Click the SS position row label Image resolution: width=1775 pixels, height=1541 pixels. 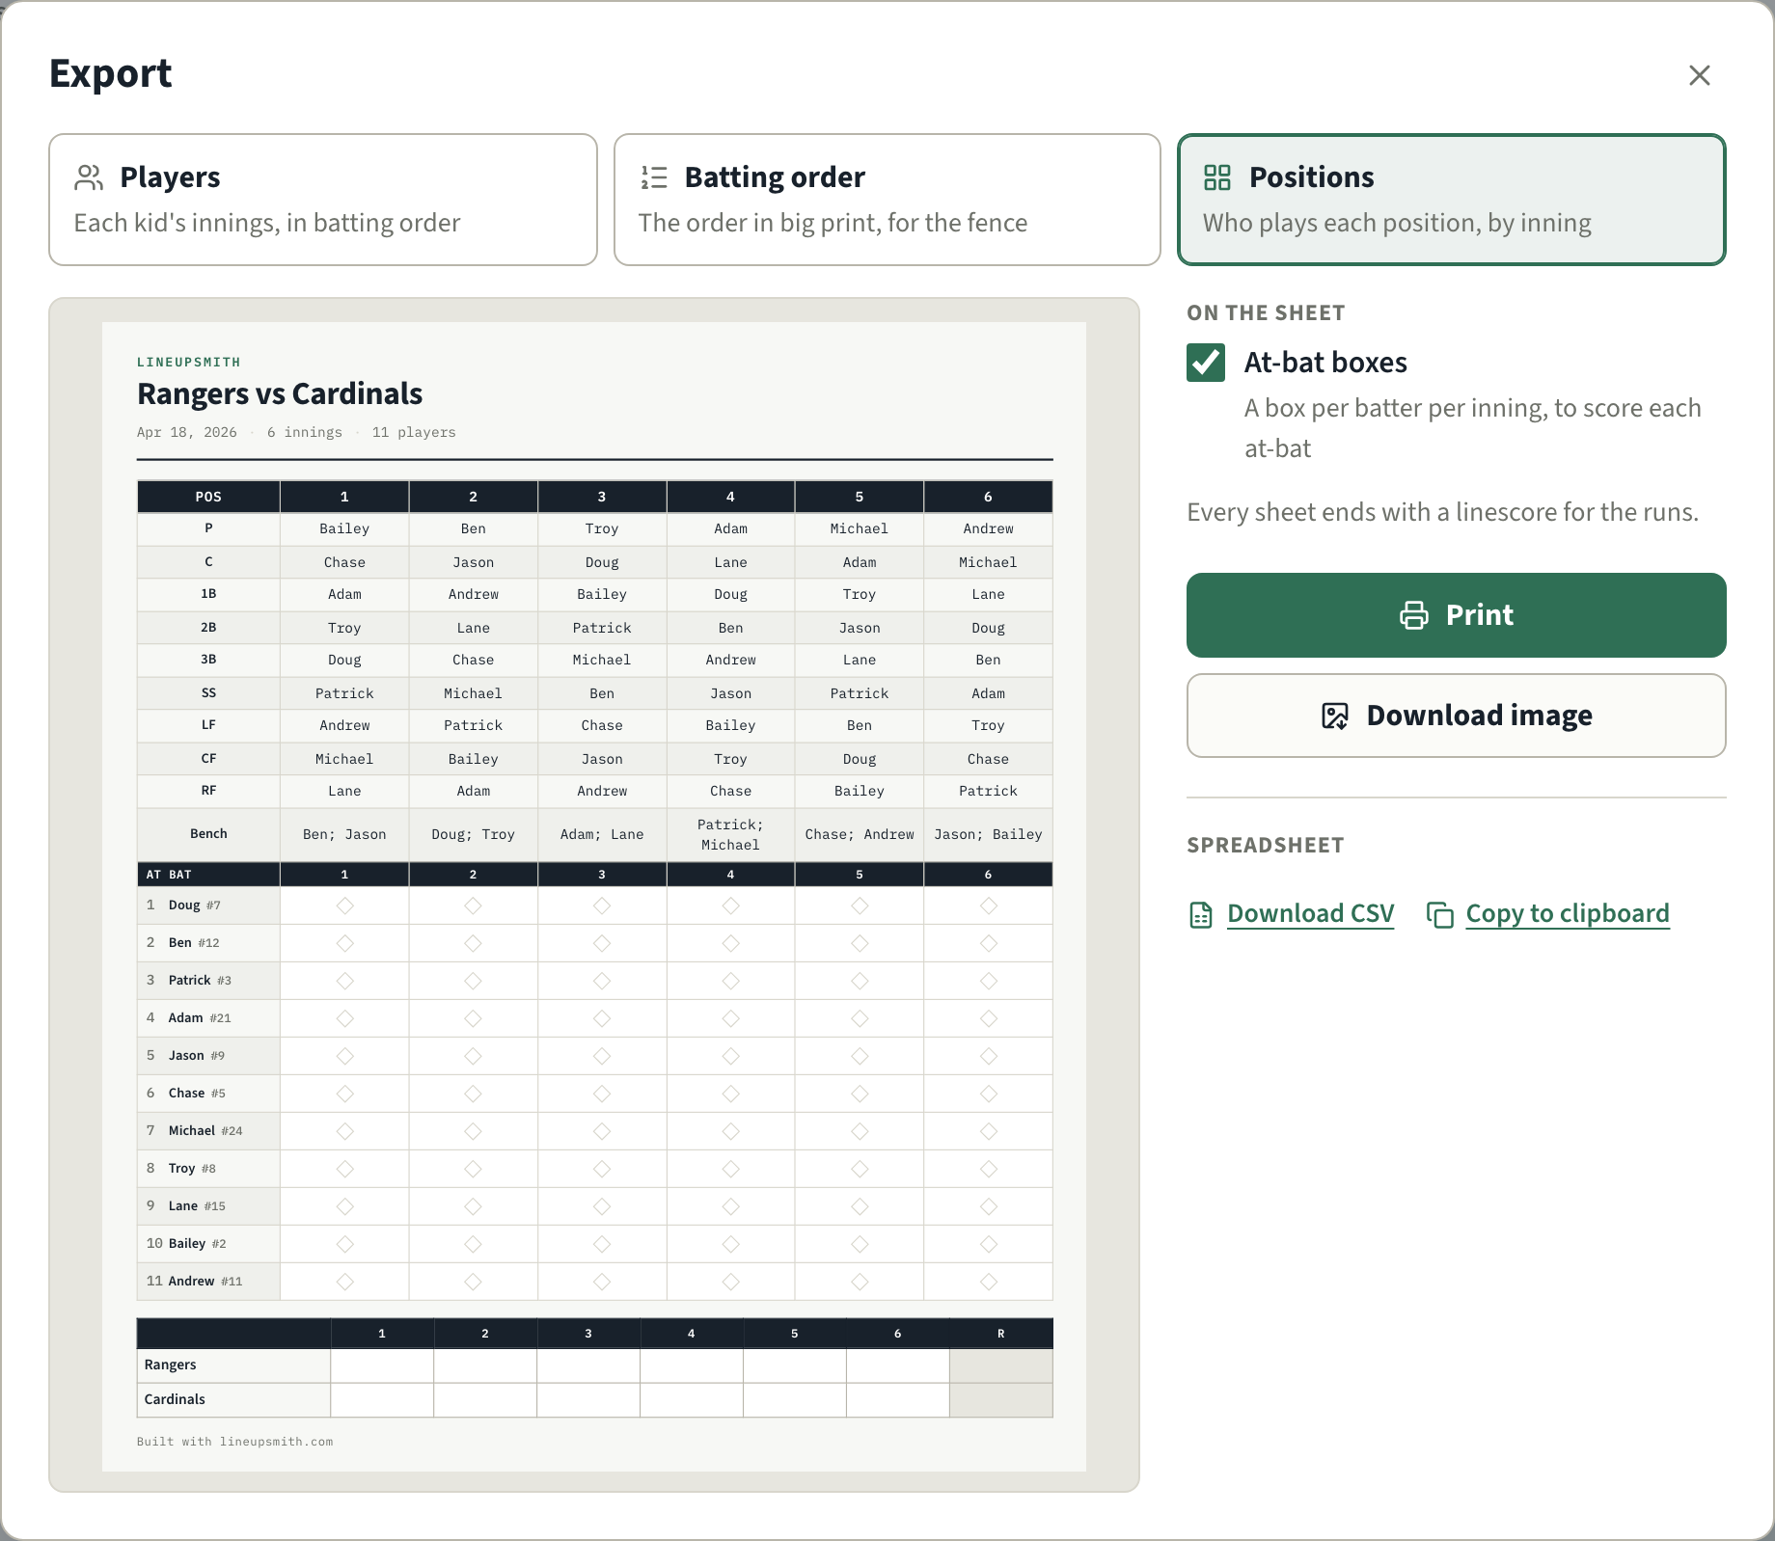pyautogui.click(x=208, y=693)
